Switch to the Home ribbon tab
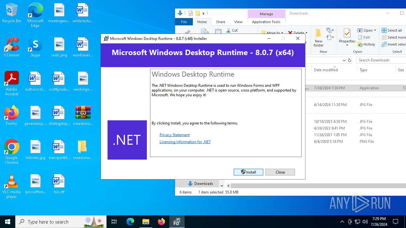406x228 pixels. tap(202, 22)
